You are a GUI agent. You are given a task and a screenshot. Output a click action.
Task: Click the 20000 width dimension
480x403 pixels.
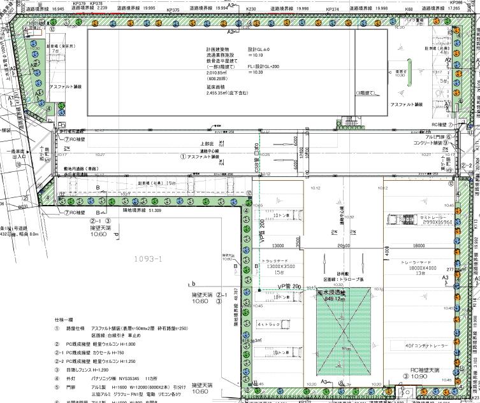point(344,246)
